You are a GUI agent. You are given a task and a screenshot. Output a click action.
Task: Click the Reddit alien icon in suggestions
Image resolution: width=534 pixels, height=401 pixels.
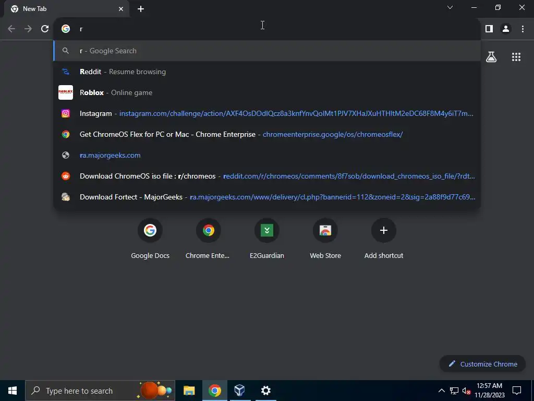tap(66, 176)
